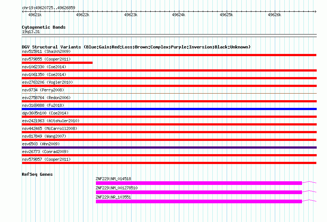Viewport: 327px width, 222px height.
Task: Click the Cytogenetic Bands track title
Action: click(x=44, y=27)
